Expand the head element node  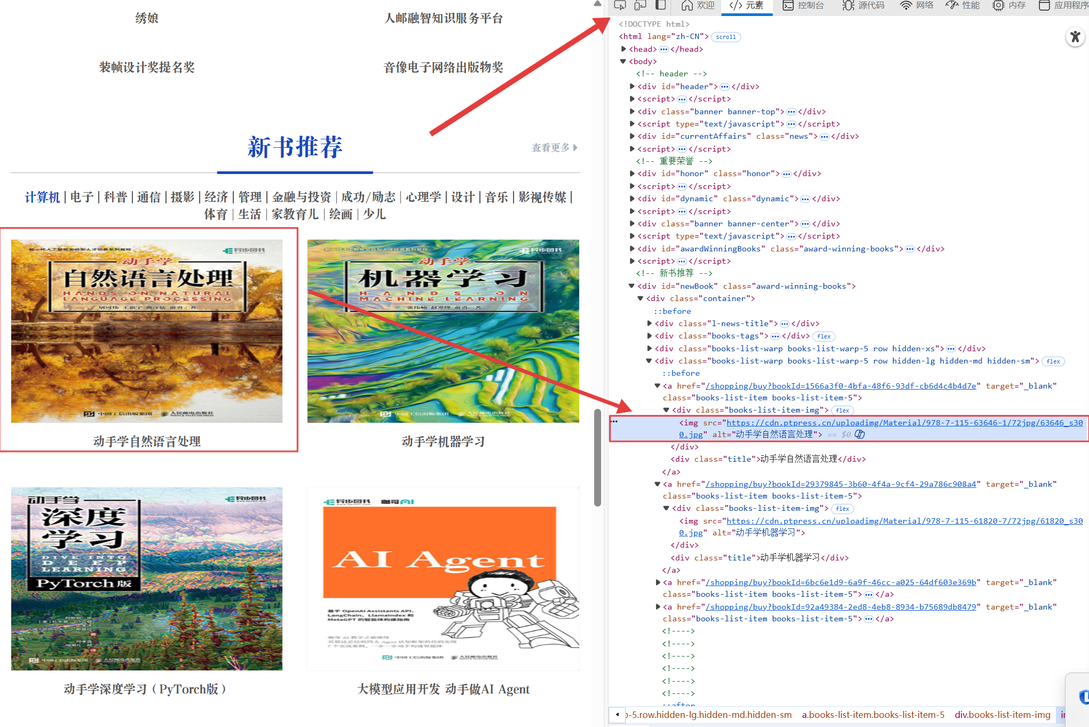[624, 49]
